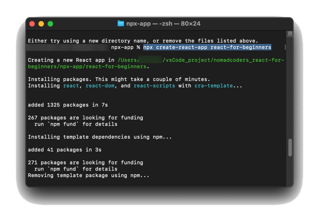The width and height of the screenshot is (319, 221).
Task: Click the line 'added 1325 packages in 7s'
Action: (68, 105)
